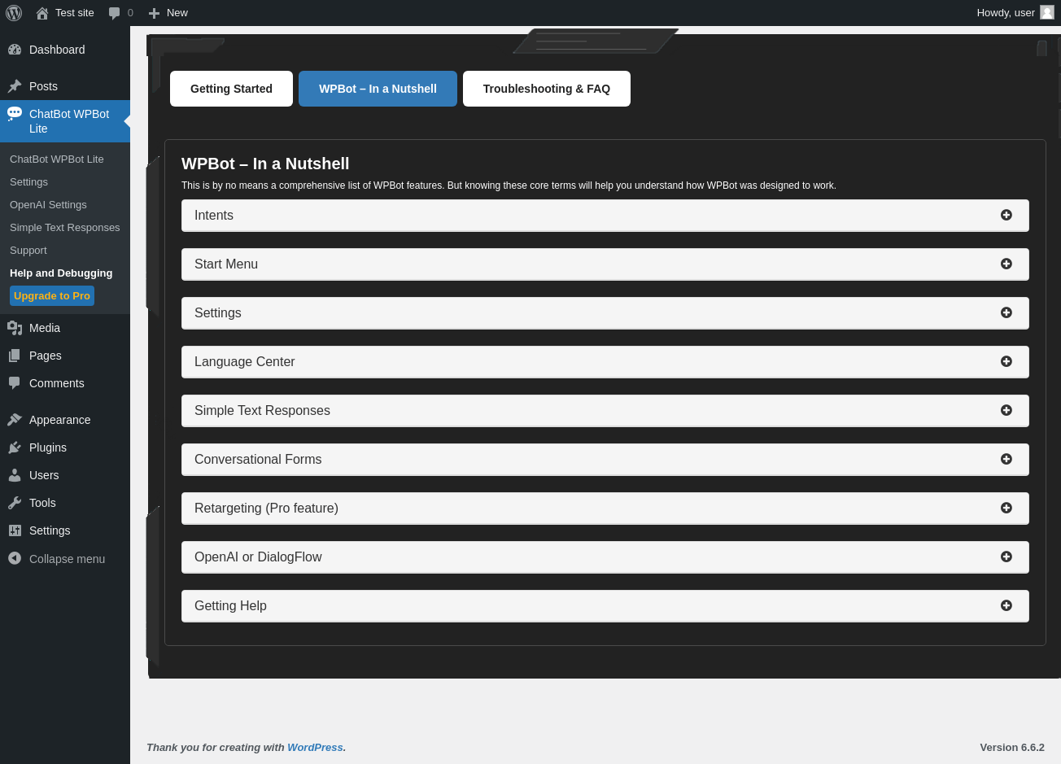The height and width of the screenshot is (764, 1061).
Task: Click the Upgrade to Pro button
Action: tap(52, 296)
